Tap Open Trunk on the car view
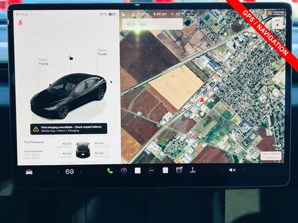The width and height of the screenshot is (298, 223). click(x=102, y=52)
